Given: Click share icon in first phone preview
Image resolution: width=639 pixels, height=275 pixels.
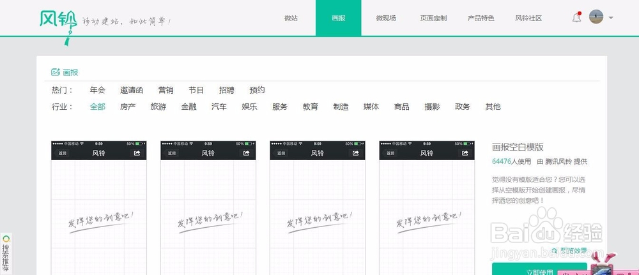Looking at the screenshot, I should coord(137,153).
